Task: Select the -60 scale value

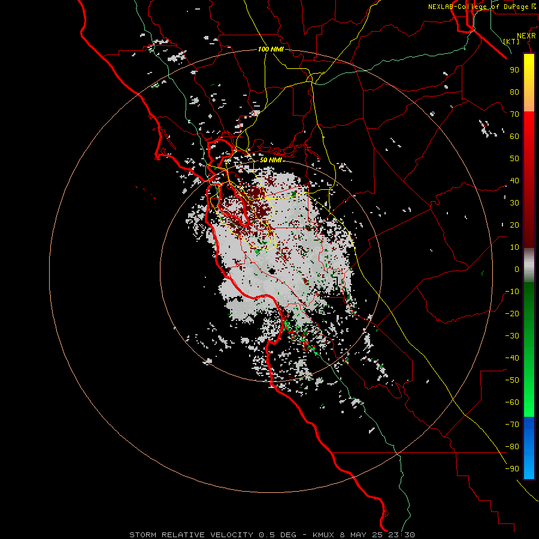Action: (x=512, y=402)
